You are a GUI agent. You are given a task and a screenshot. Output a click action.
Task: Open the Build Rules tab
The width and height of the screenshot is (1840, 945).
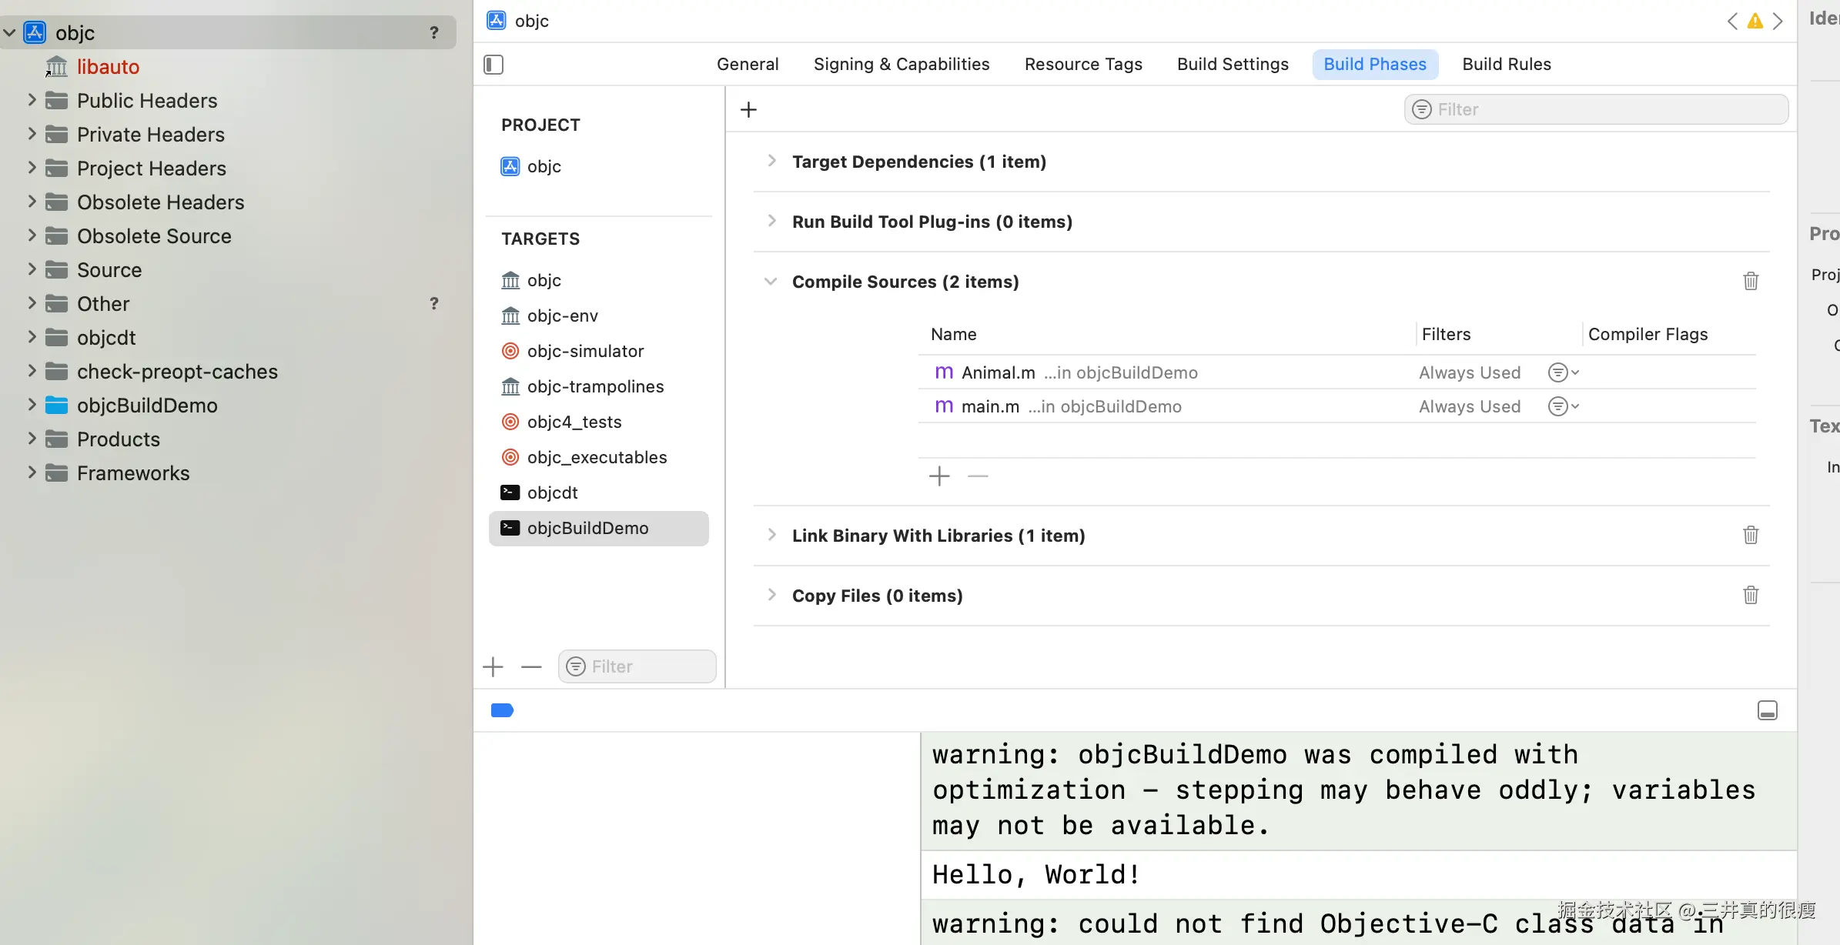[x=1507, y=64]
